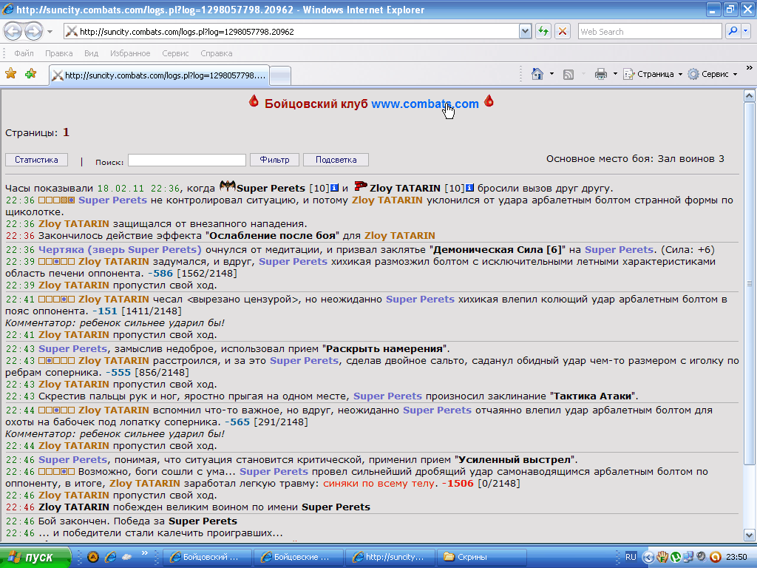The height and width of the screenshot is (568, 757).
Task: Launch the round orange quick launch icon
Action: 93,557
